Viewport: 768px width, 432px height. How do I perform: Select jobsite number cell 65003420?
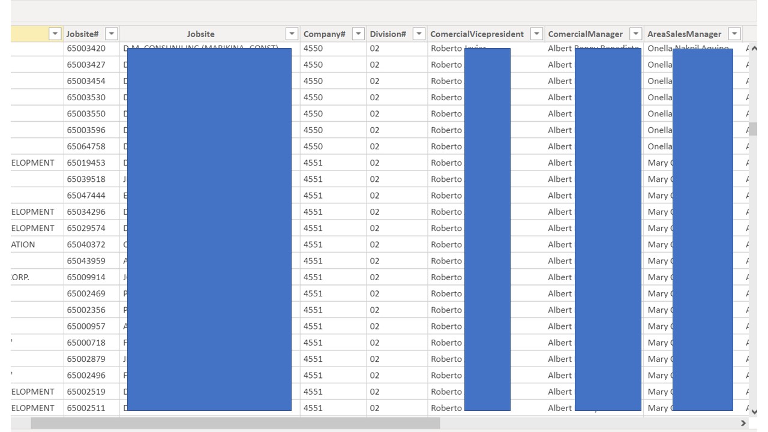tap(91, 48)
